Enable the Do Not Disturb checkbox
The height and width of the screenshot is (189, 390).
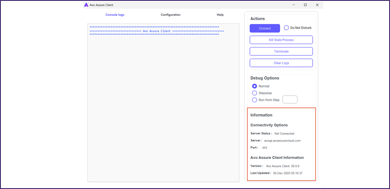286,28
